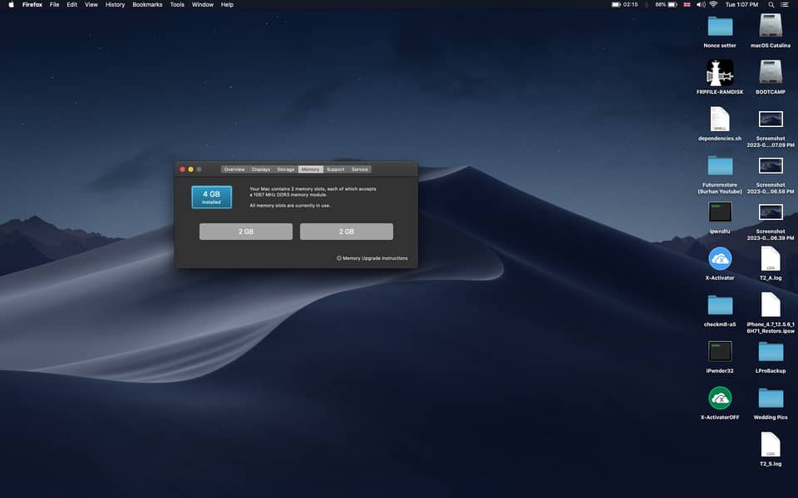Select the dependencies.sh script file

tap(720, 119)
